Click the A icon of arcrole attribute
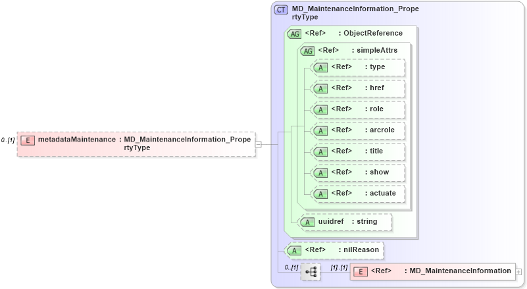527x289 pixels. tap(320, 130)
